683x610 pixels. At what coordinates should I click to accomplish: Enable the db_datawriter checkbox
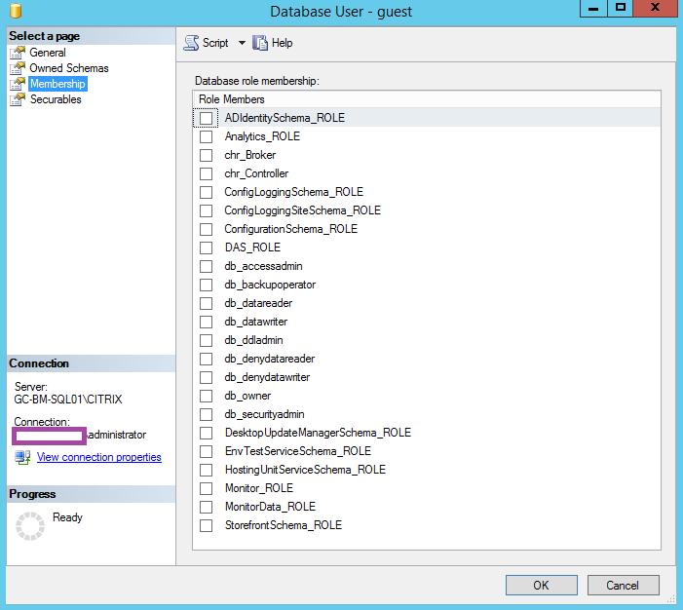(x=206, y=322)
